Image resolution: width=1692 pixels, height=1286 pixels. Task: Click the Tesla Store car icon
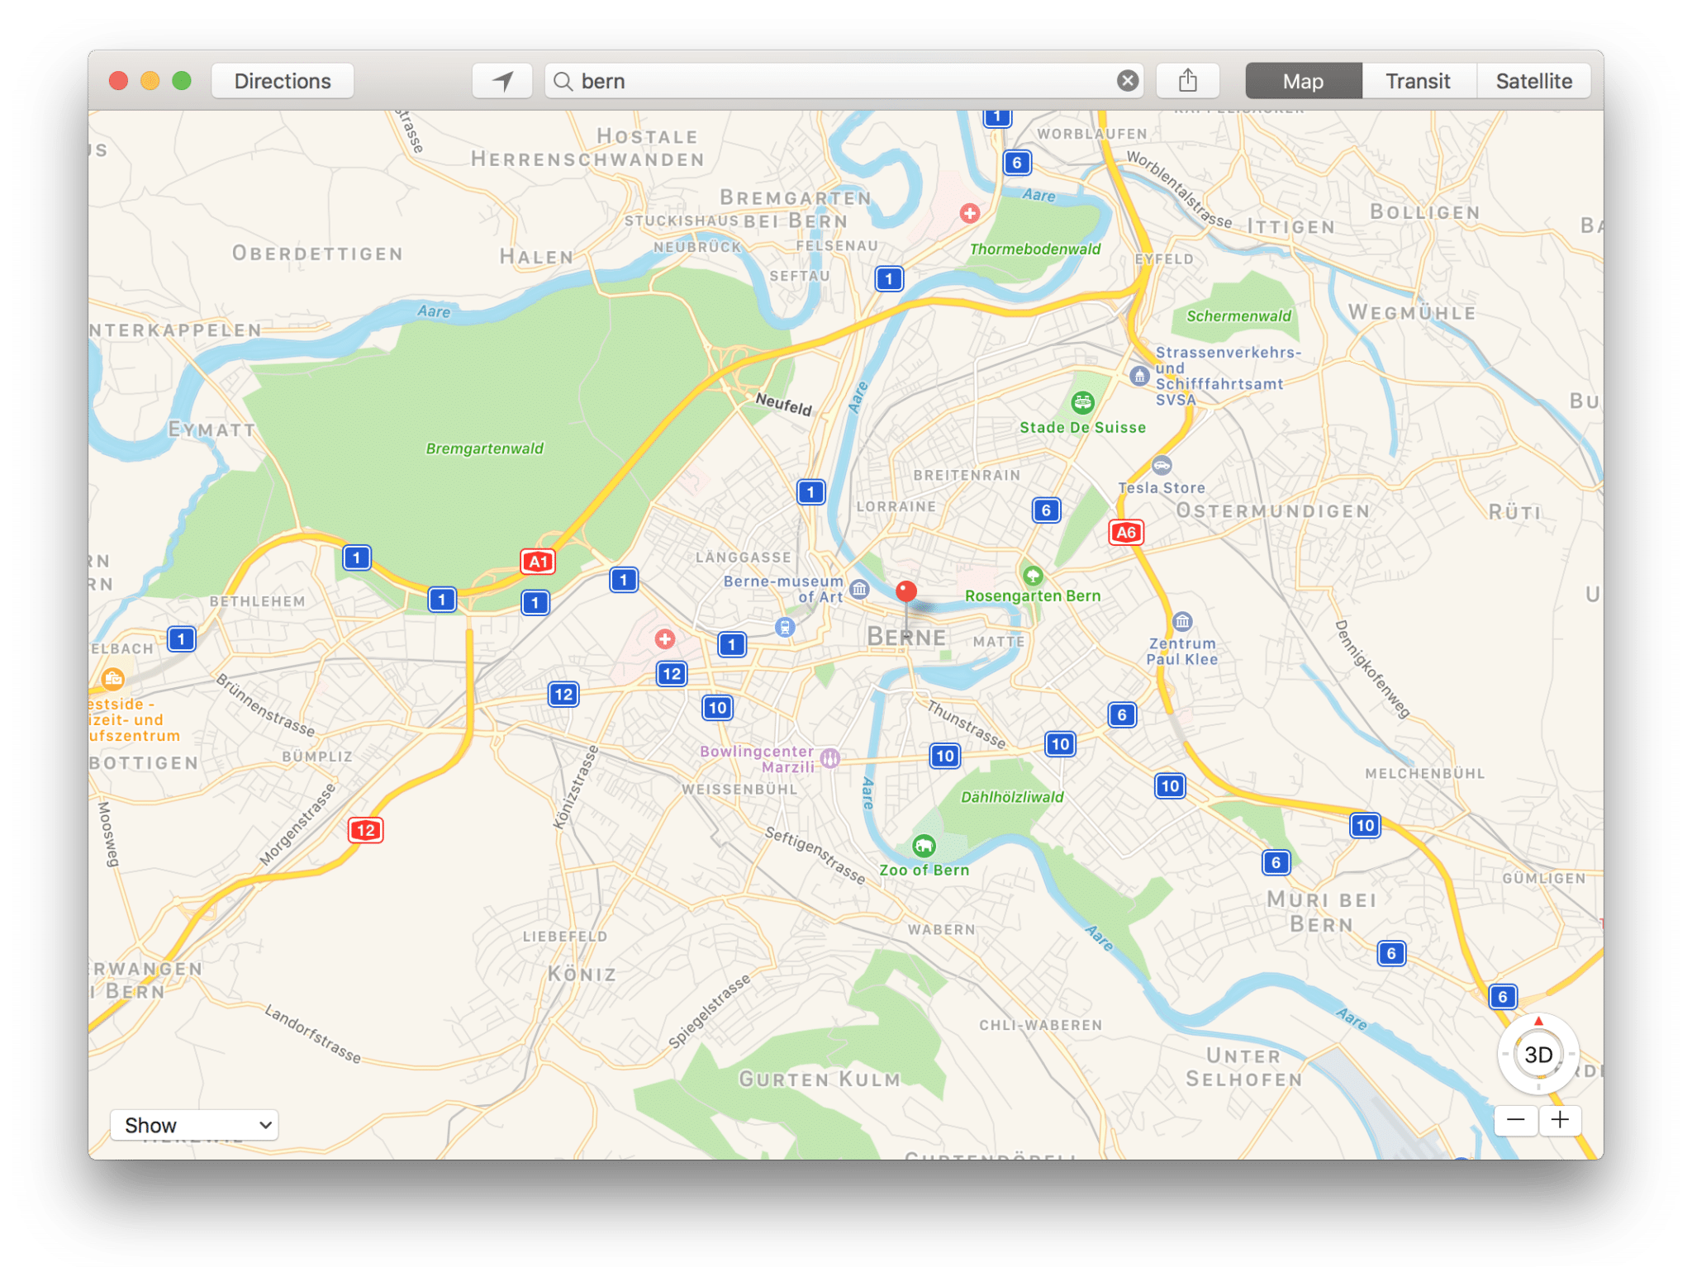tap(1162, 465)
